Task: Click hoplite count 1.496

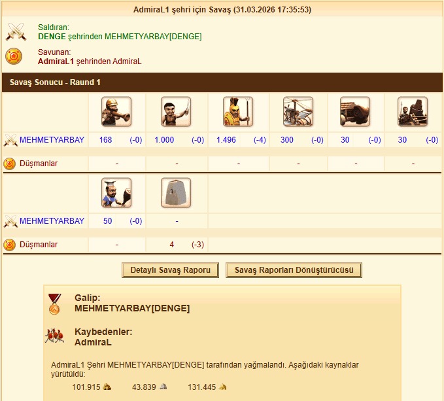Action: coord(226,140)
